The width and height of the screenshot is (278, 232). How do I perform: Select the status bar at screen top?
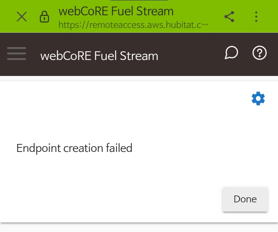point(139,2)
